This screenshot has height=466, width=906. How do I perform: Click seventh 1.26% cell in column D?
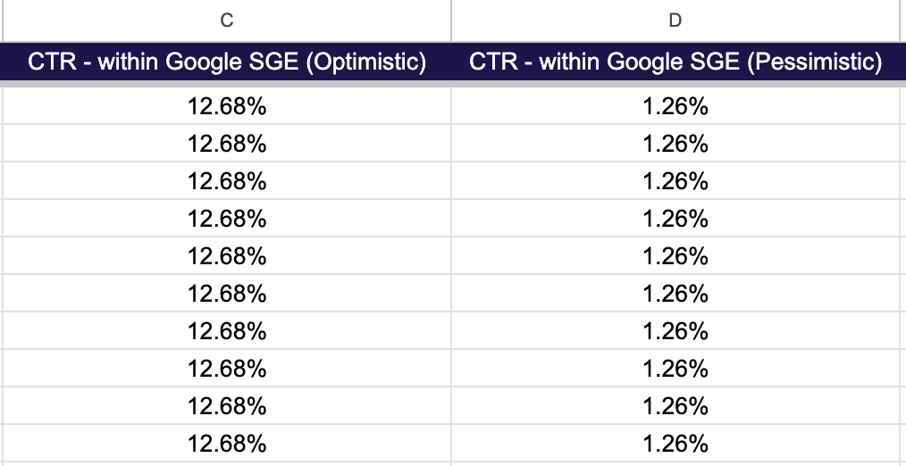coord(675,331)
